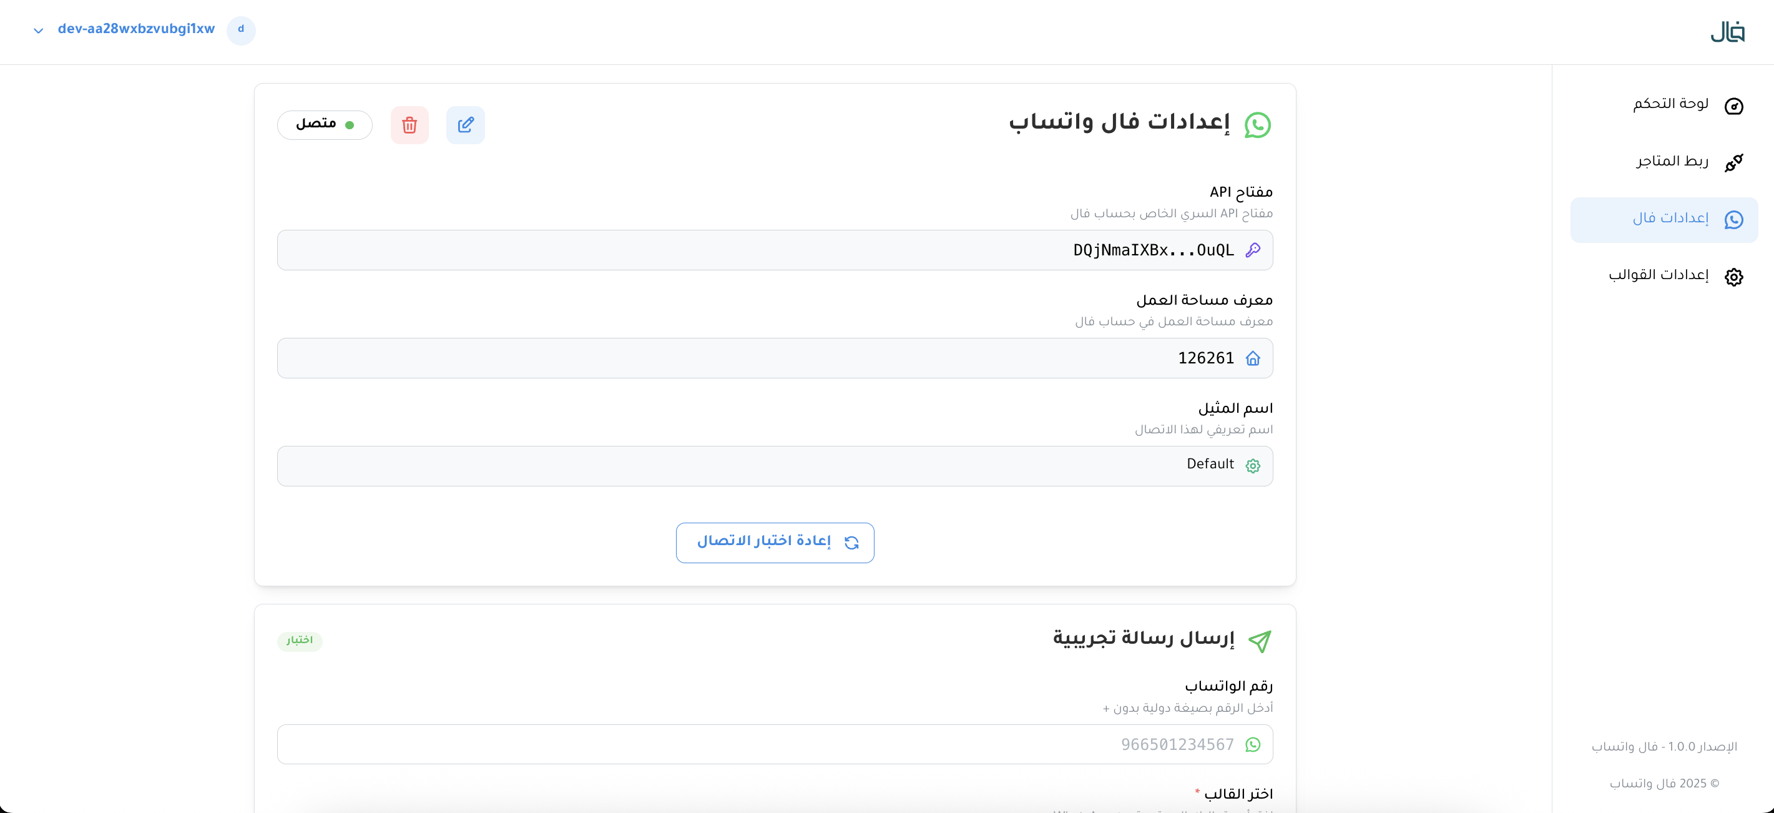The image size is (1774, 813).
Task: Click the edit pencil icon on the connection card
Action: [466, 125]
